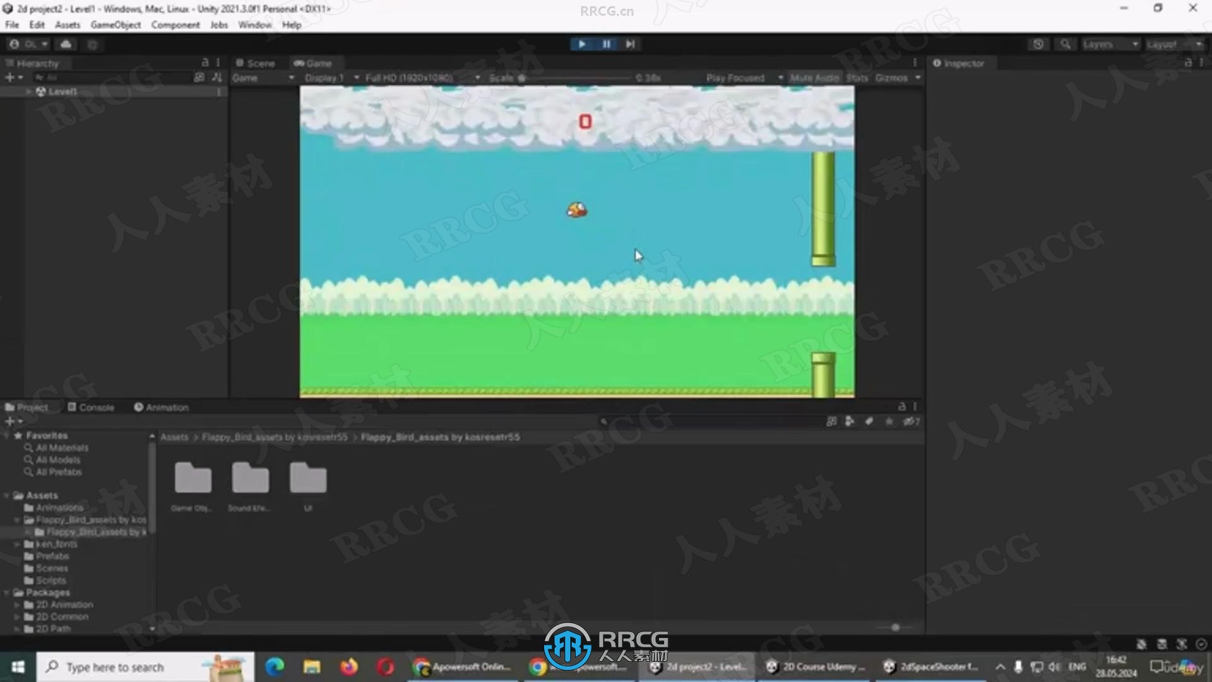This screenshot has height=682, width=1212.
Task: Toggle Mute Audio in Game view
Action: 815,78
